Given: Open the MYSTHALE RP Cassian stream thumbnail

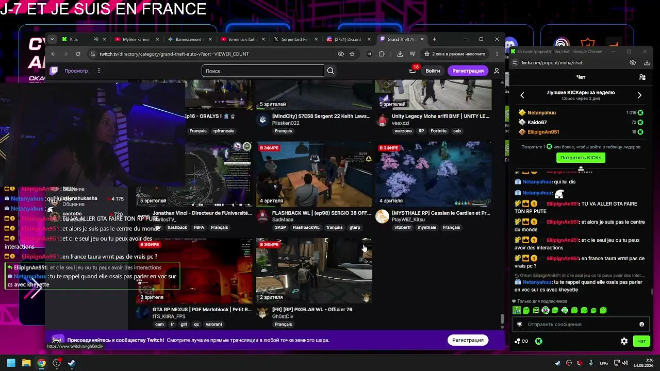Looking at the screenshot, I should tap(434, 174).
